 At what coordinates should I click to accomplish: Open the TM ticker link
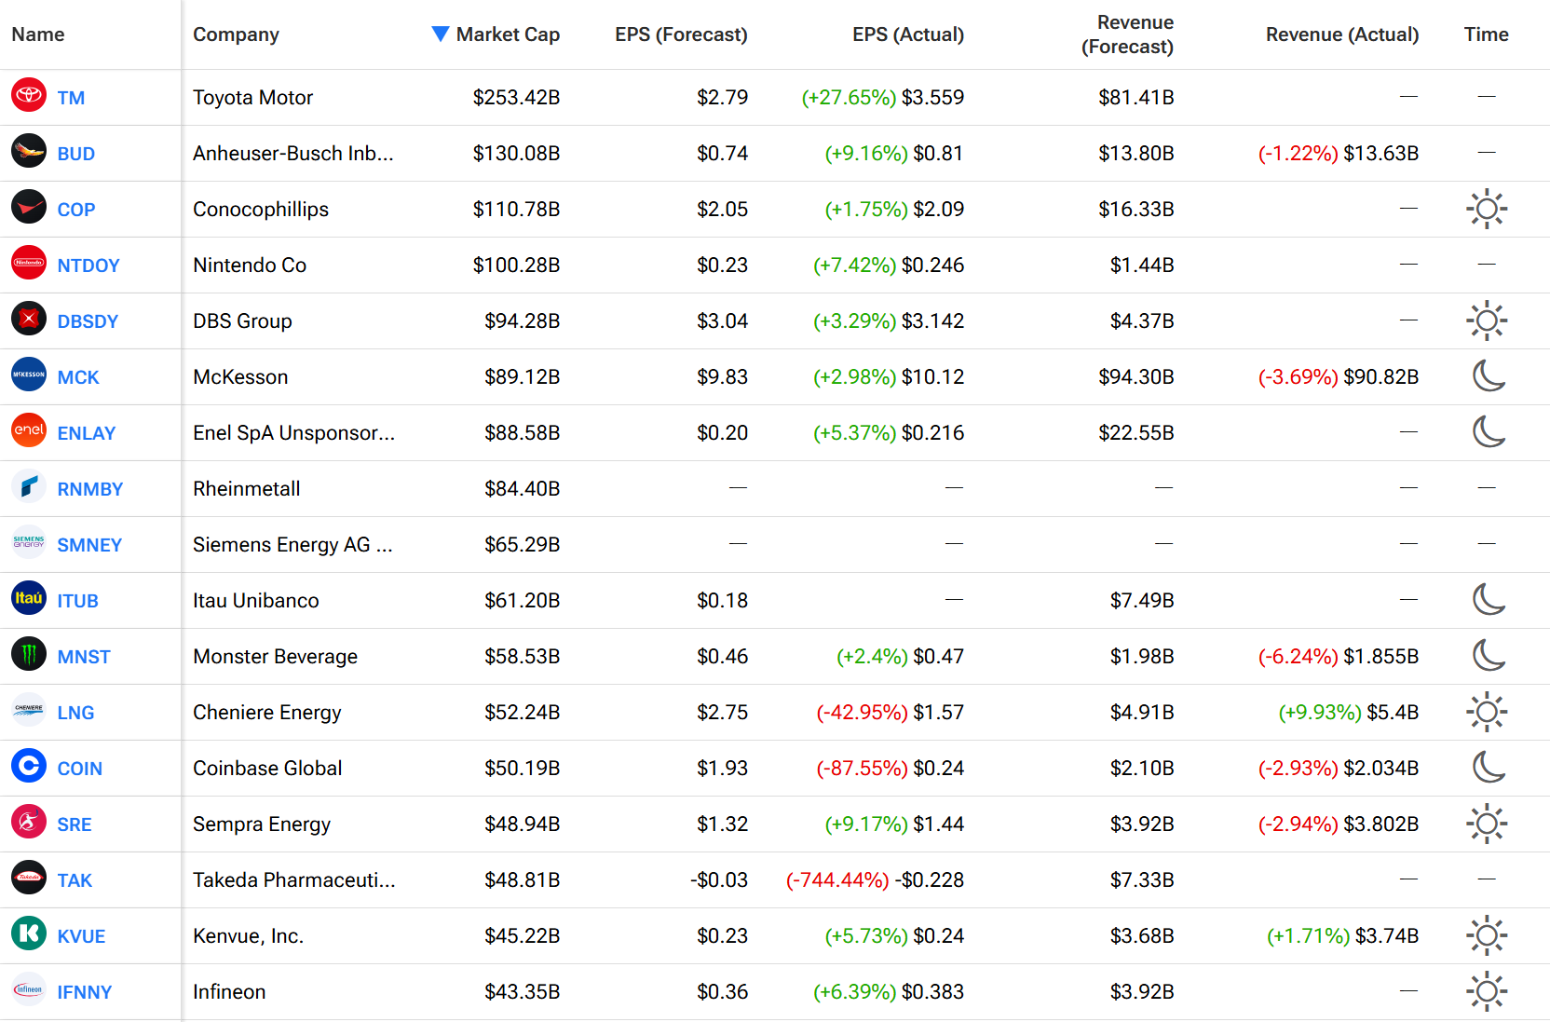click(x=71, y=98)
